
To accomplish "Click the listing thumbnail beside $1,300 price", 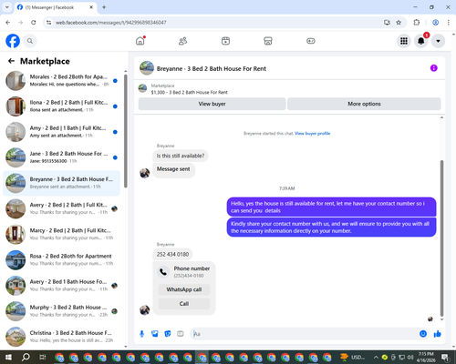I will click(x=142, y=88).
